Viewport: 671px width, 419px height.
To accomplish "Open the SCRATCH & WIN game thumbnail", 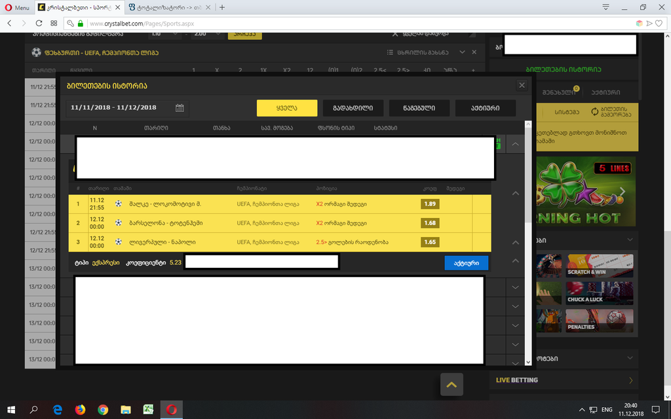I will click(x=599, y=266).
